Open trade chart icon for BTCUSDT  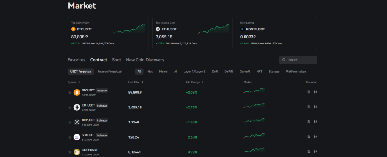coord(315,92)
